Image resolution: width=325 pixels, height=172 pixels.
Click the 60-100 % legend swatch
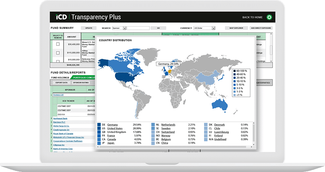(x=234, y=71)
